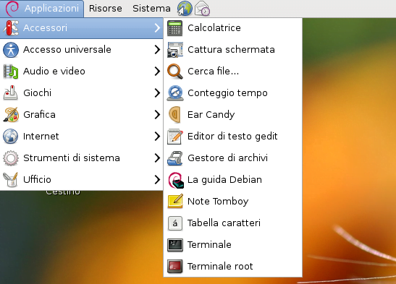Choose Ear Candy entry
This screenshot has width=396, height=284.
point(233,114)
